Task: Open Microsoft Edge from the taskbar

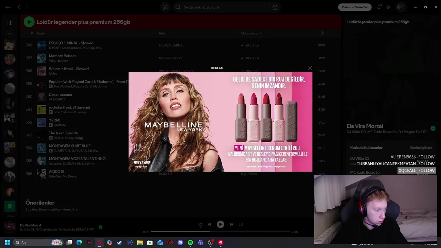Action: pos(79,242)
